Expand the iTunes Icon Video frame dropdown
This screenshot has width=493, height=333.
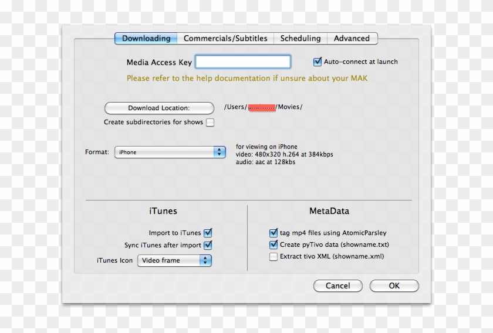pyautogui.click(x=174, y=260)
